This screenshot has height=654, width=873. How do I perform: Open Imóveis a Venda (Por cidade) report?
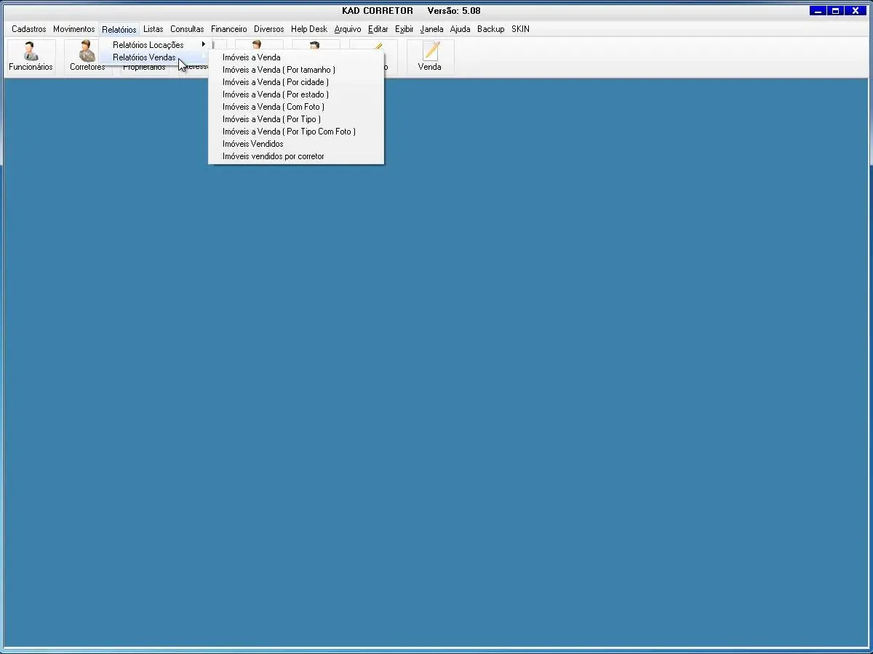[x=275, y=82]
